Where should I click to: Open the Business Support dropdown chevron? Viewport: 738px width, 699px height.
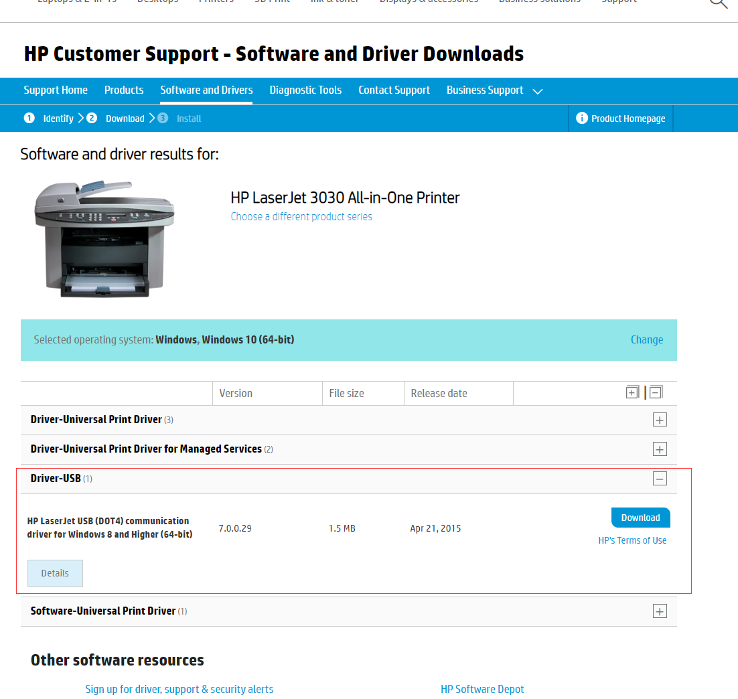coord(538,91)
